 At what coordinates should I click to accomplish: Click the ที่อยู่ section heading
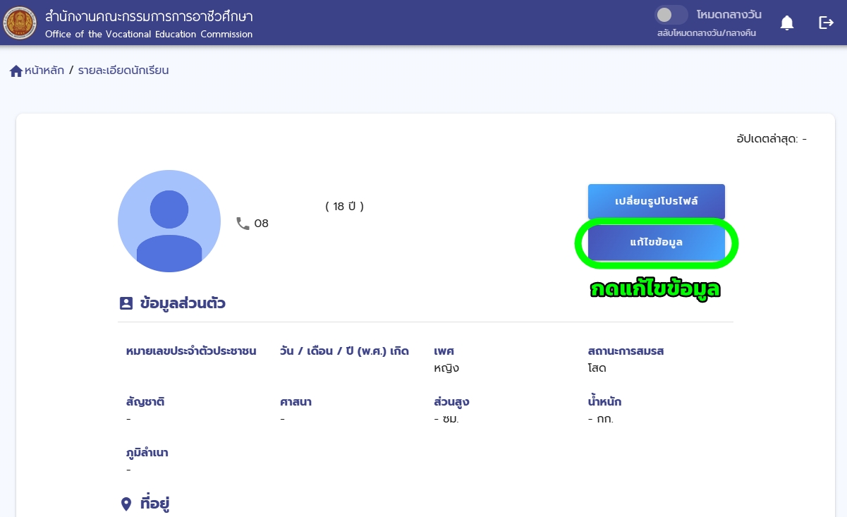[x=154, y=504]
